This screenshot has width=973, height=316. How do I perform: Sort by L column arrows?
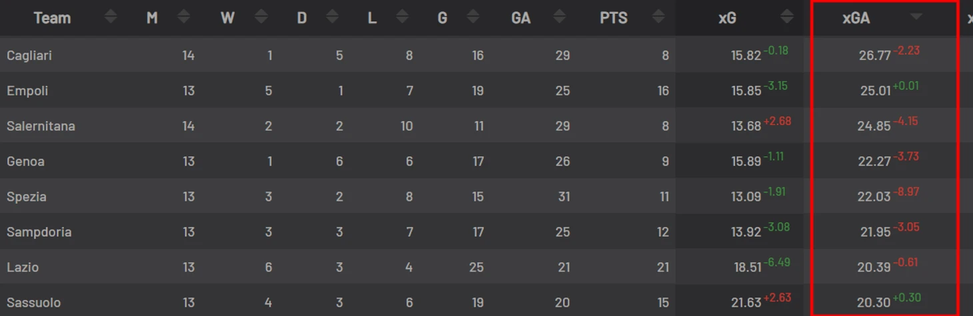pos(402,17)
